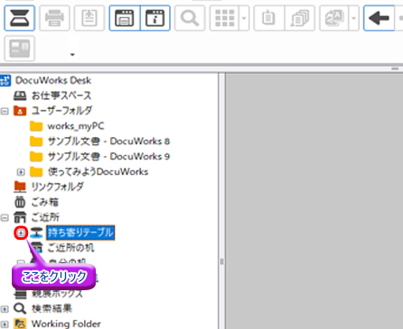The height and width of the screenshot is (329, 403).
Task: Collapse the ユーザーフォルダ tree node
Action: click(x=5, y=111)
